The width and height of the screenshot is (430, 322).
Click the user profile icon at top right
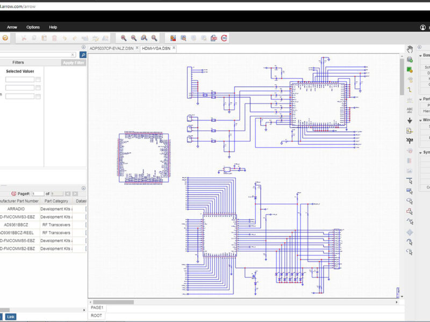click(423, 27)
